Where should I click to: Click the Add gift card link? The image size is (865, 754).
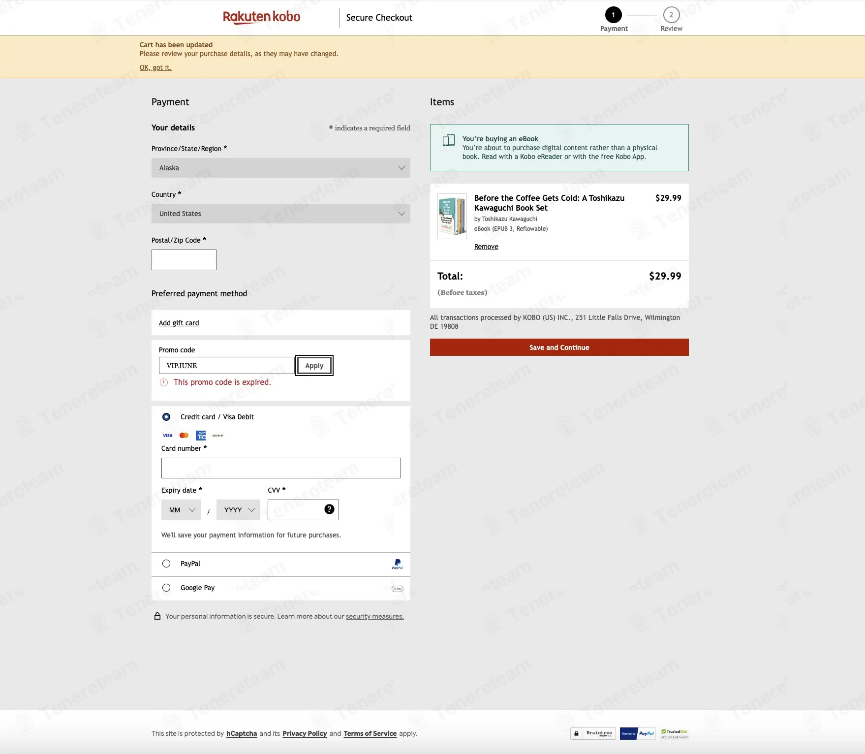coord(179,323)
